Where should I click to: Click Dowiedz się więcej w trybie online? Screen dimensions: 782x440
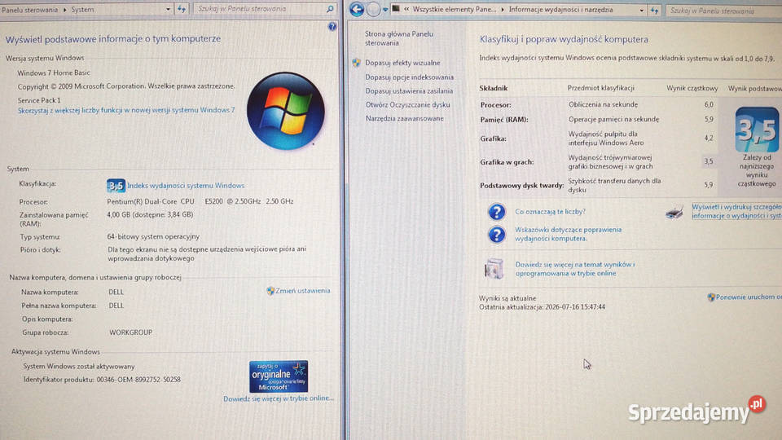coord(279,398)
